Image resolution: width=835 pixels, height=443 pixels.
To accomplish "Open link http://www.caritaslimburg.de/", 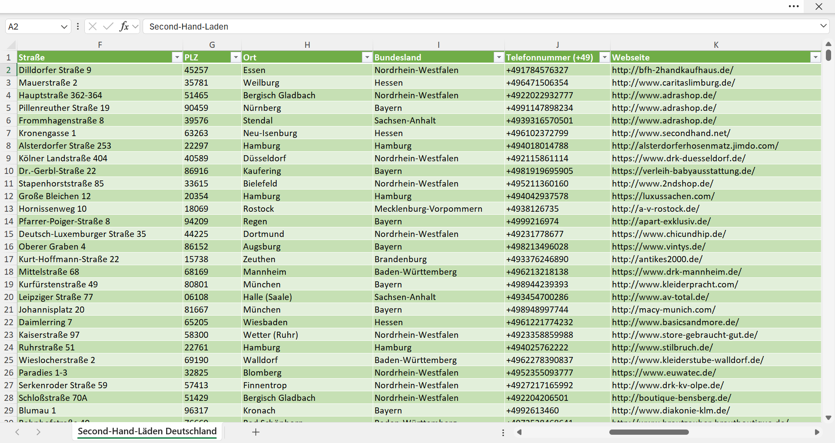I will 673,83.
